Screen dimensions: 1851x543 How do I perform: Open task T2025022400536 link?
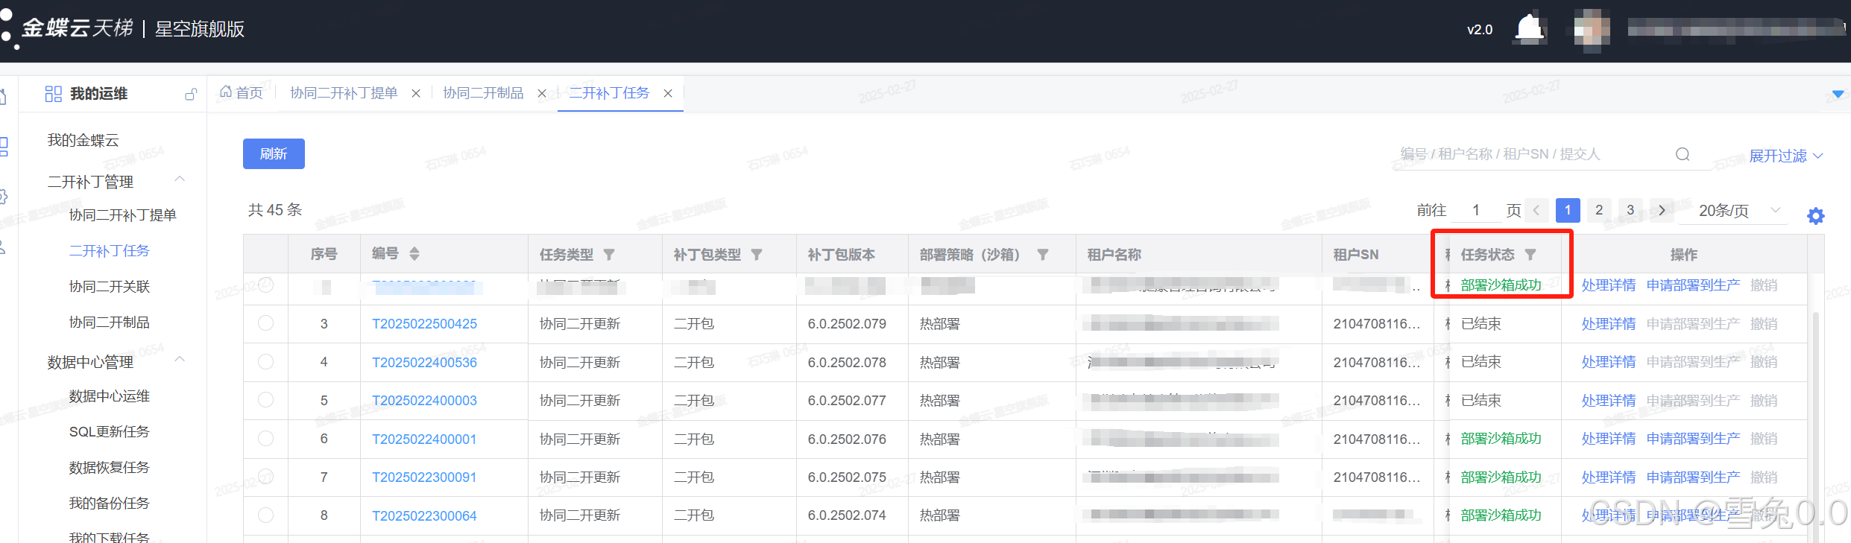424,363
